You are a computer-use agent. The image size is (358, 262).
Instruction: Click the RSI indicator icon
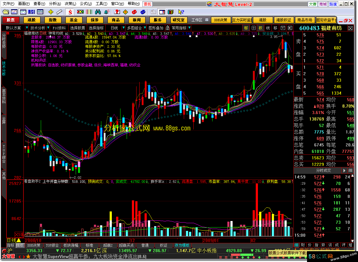click(x=32, y=12)
